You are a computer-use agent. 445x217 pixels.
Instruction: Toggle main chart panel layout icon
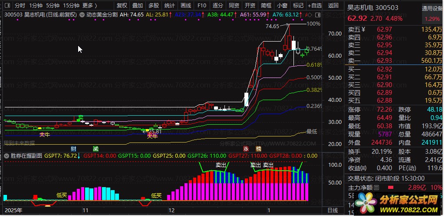click(318, 15)
